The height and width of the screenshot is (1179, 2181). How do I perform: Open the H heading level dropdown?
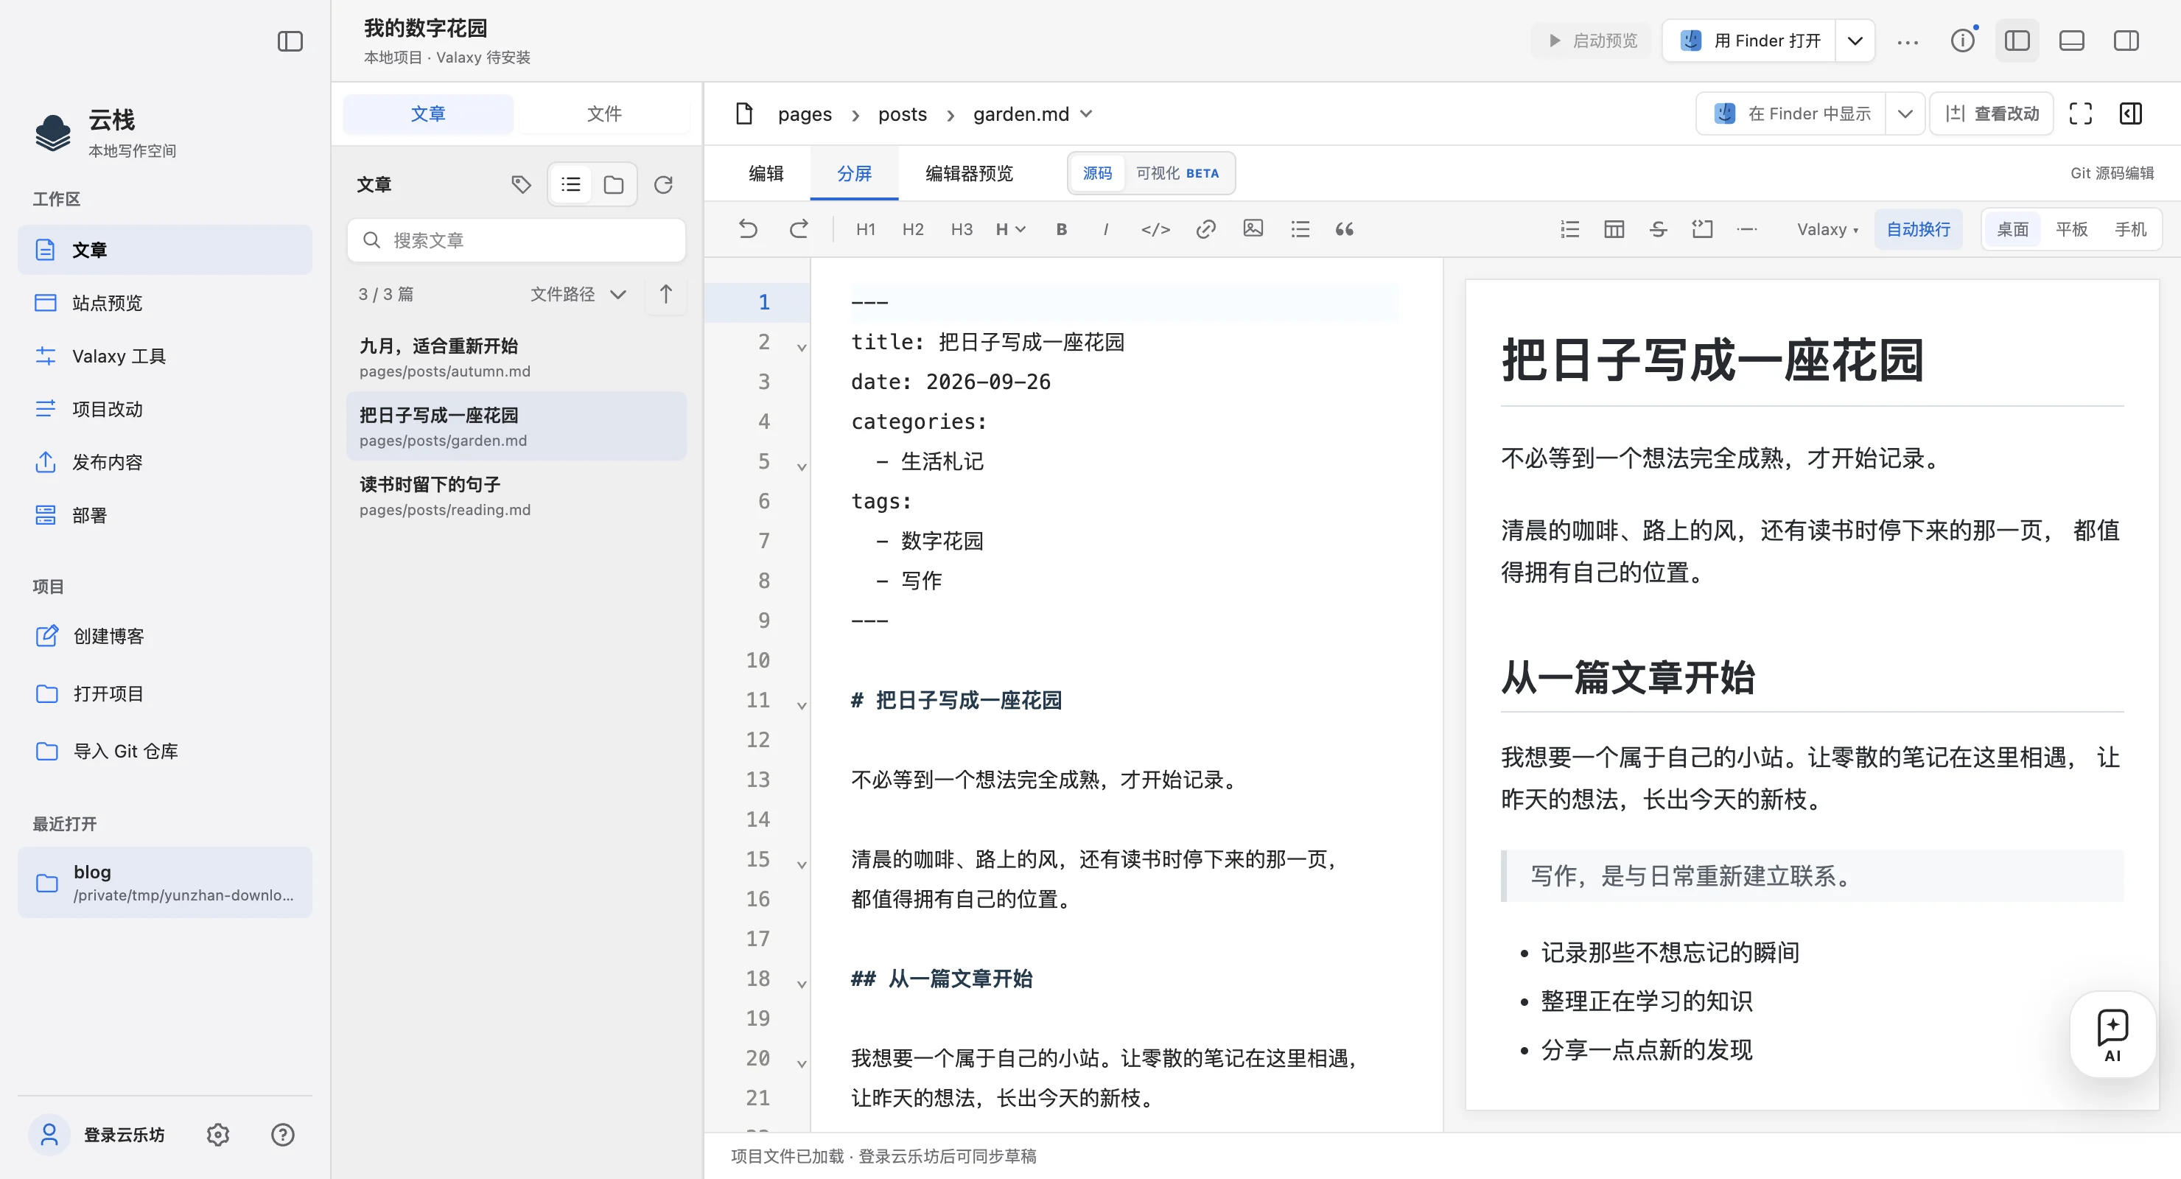1010,228
